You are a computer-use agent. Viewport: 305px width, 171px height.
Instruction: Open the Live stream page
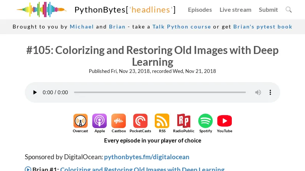(235, 10)
